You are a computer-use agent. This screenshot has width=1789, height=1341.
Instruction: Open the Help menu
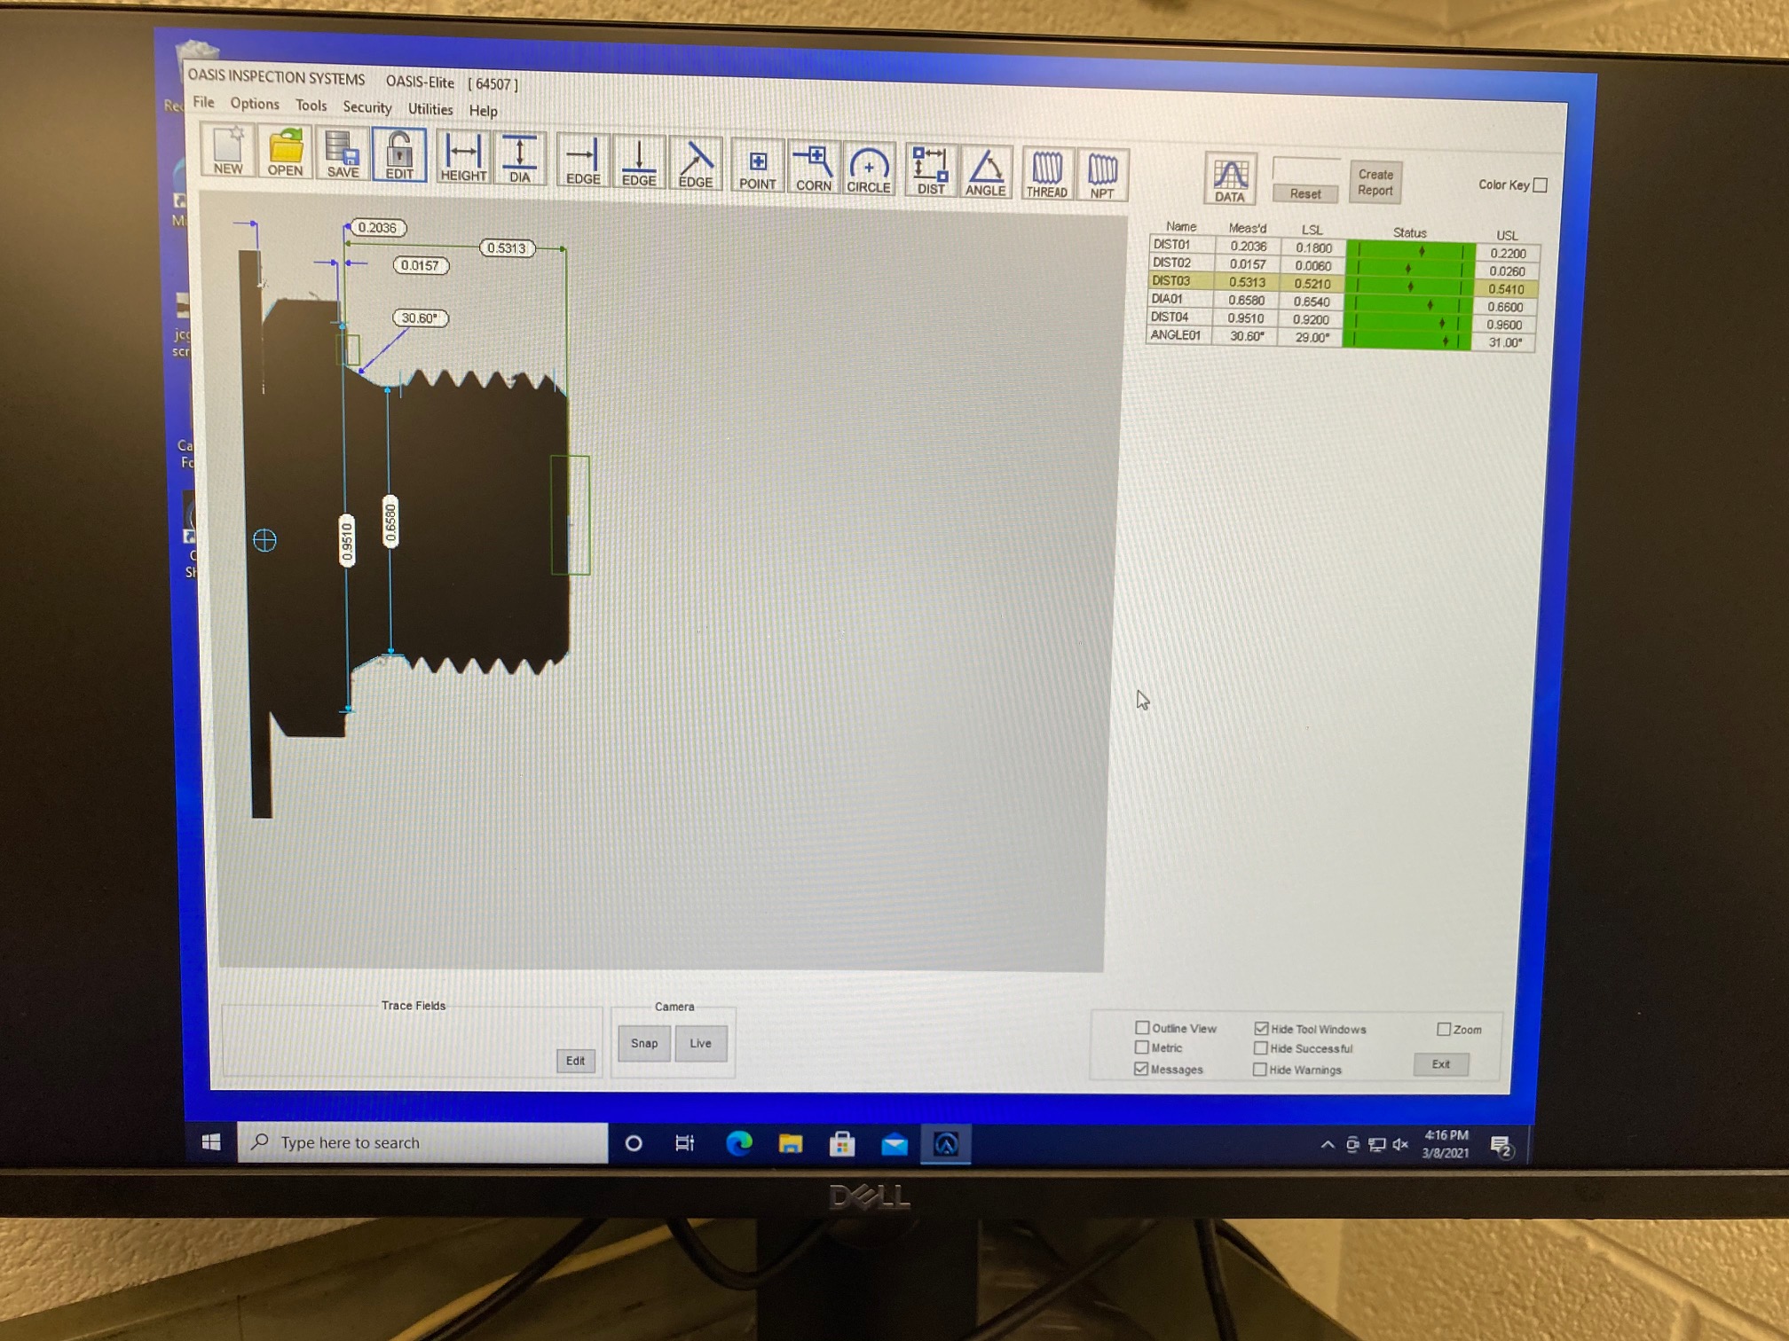[484, 111]
